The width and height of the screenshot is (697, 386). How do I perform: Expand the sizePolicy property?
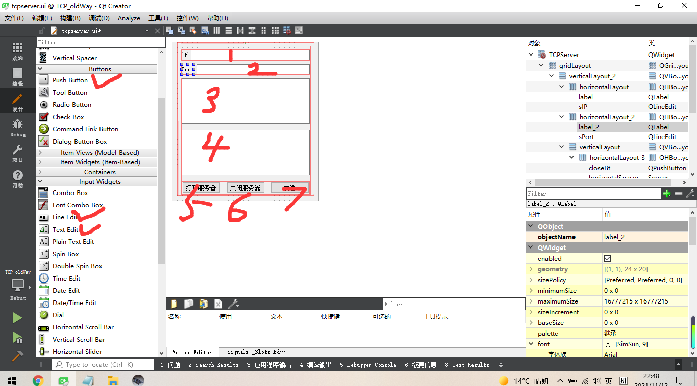click(x=531, y=280)
